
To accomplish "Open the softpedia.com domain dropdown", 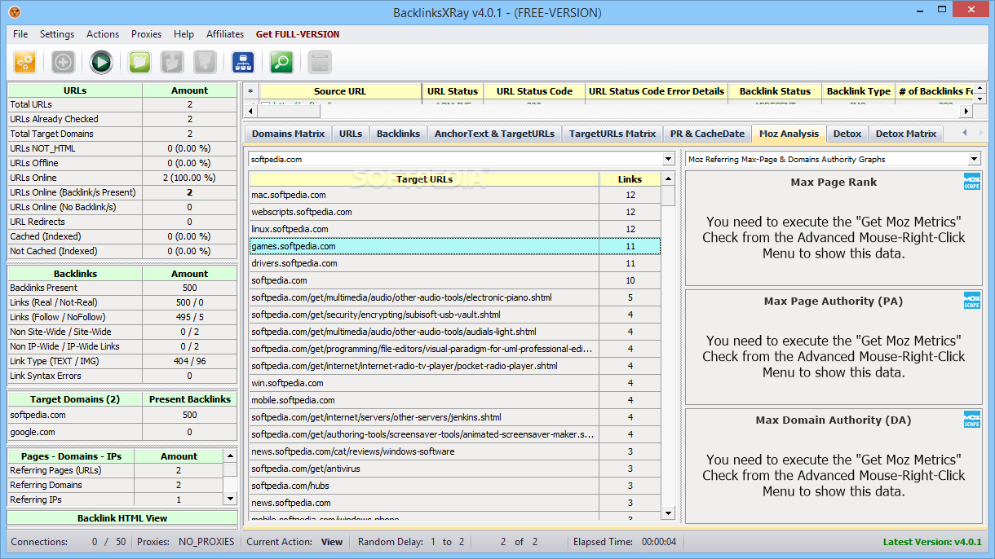I will click(669, 159).
